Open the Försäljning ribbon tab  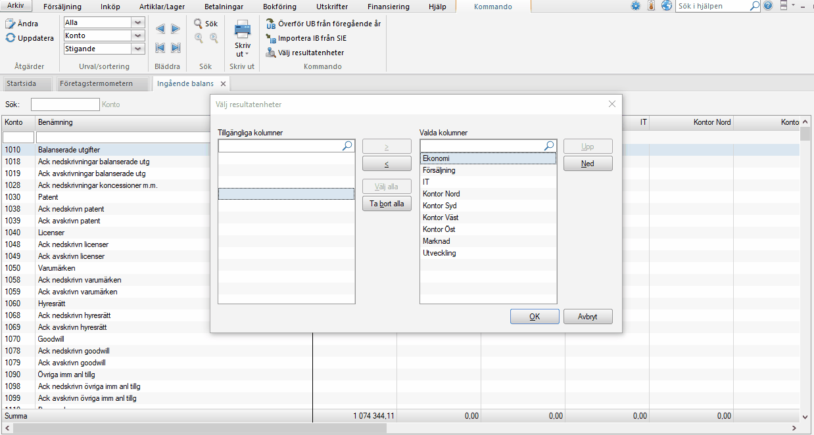62,7
